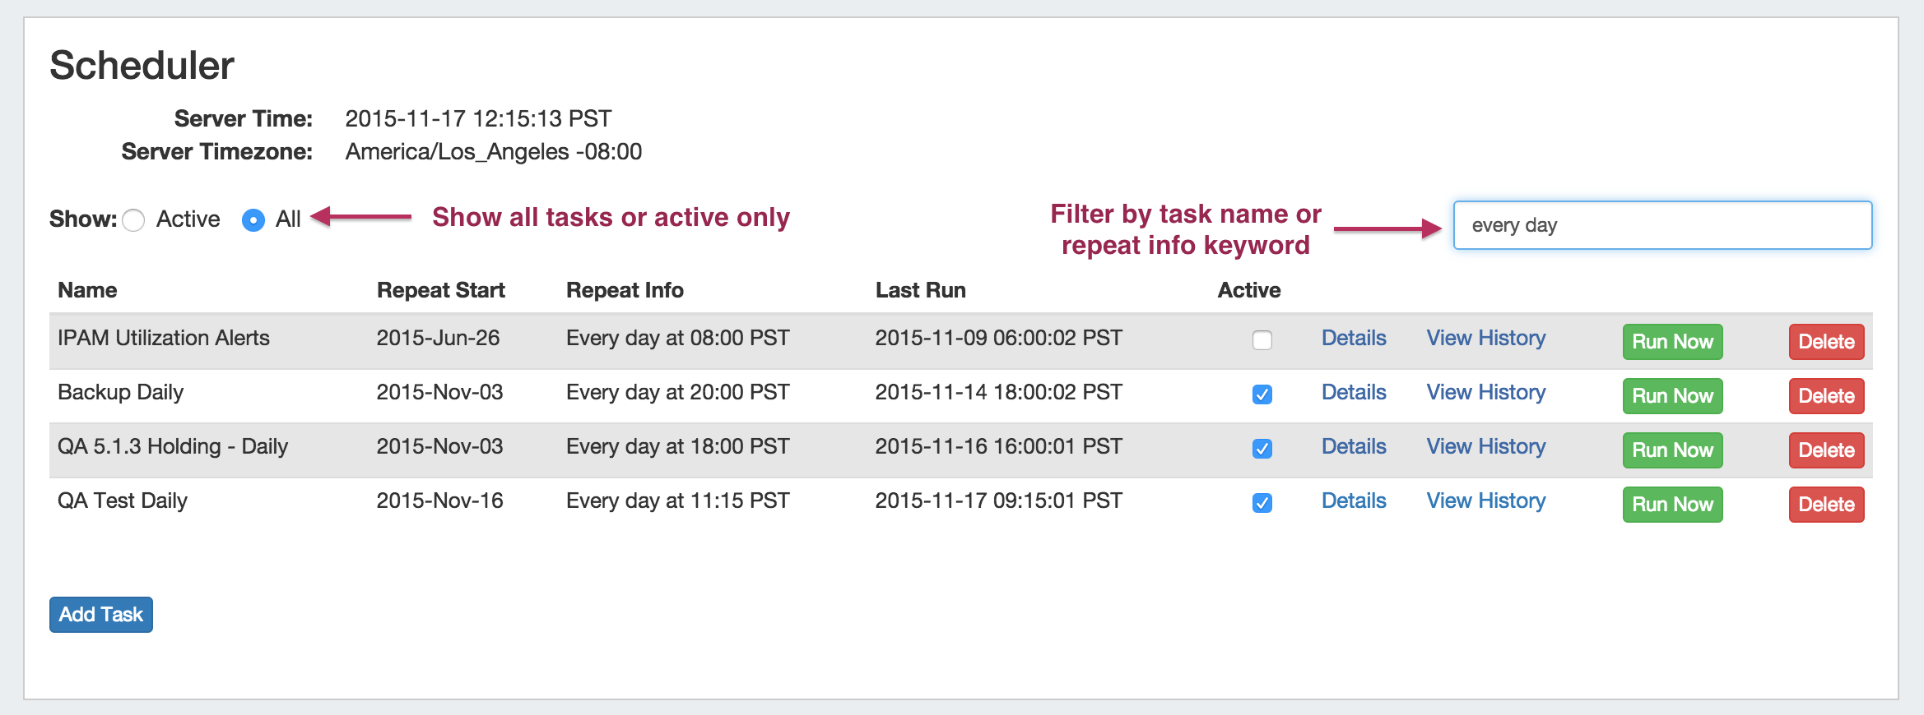Select the Active radio button
The image size is (1924, 715).
pyautogui.click(x=133, y=220)
